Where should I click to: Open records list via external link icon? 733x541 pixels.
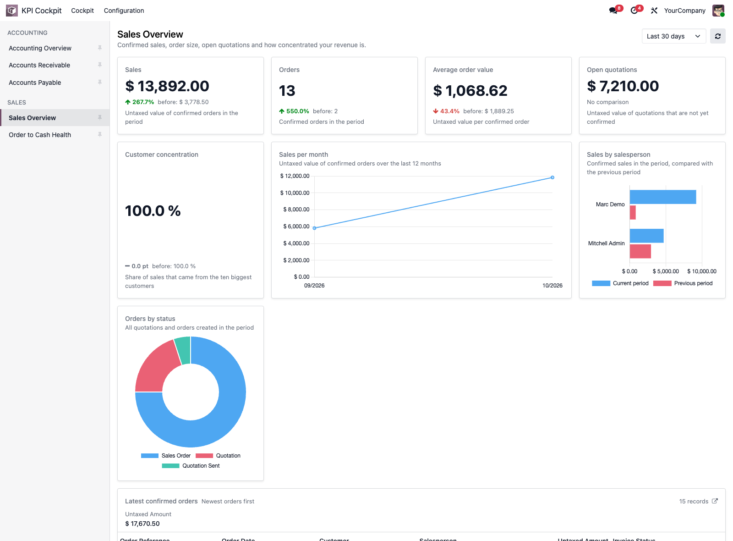tap(715, 501)
